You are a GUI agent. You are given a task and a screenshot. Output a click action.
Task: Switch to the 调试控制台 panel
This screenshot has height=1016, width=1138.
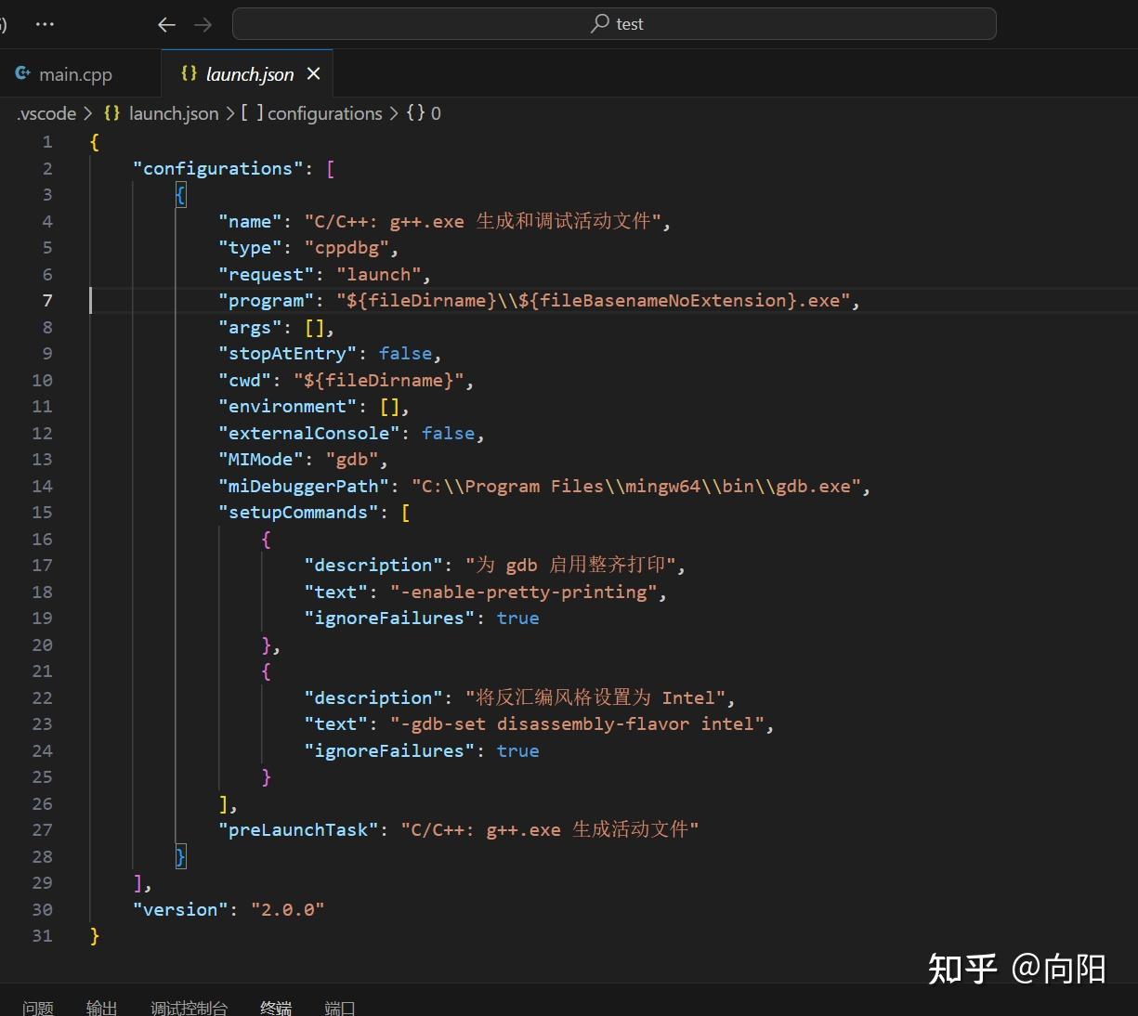point(190,1007)
